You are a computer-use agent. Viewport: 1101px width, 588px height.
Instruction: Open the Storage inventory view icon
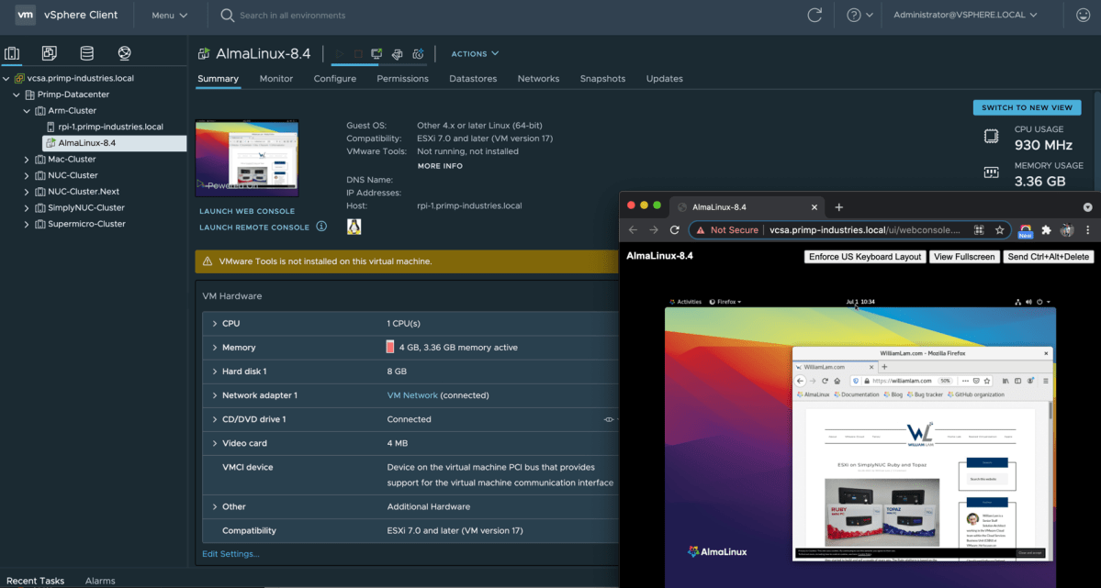pyautogui.click(x=86, y=53)
